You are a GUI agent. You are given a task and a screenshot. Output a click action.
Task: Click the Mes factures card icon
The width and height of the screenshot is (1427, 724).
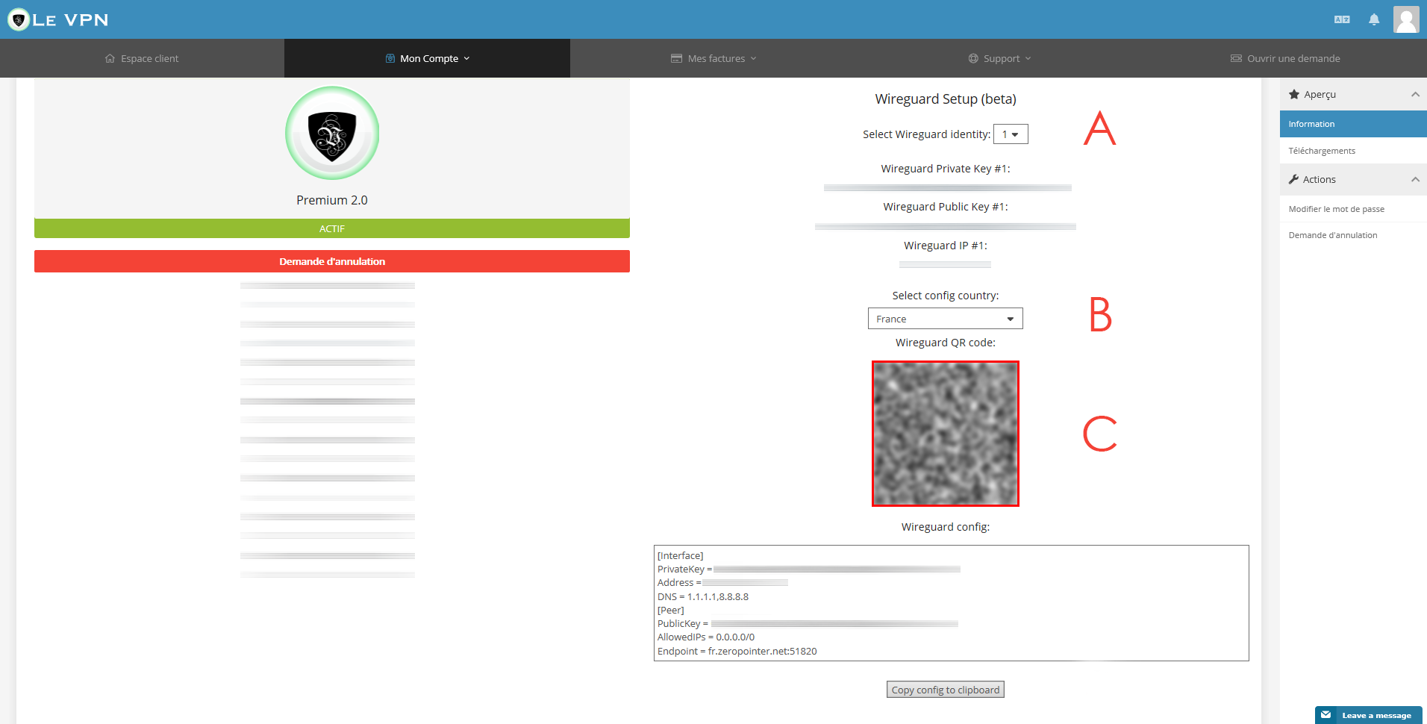677,58
